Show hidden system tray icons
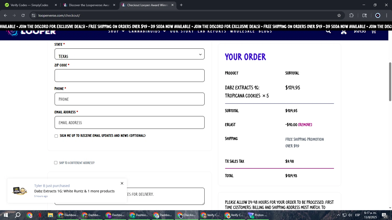 point(338,215)
